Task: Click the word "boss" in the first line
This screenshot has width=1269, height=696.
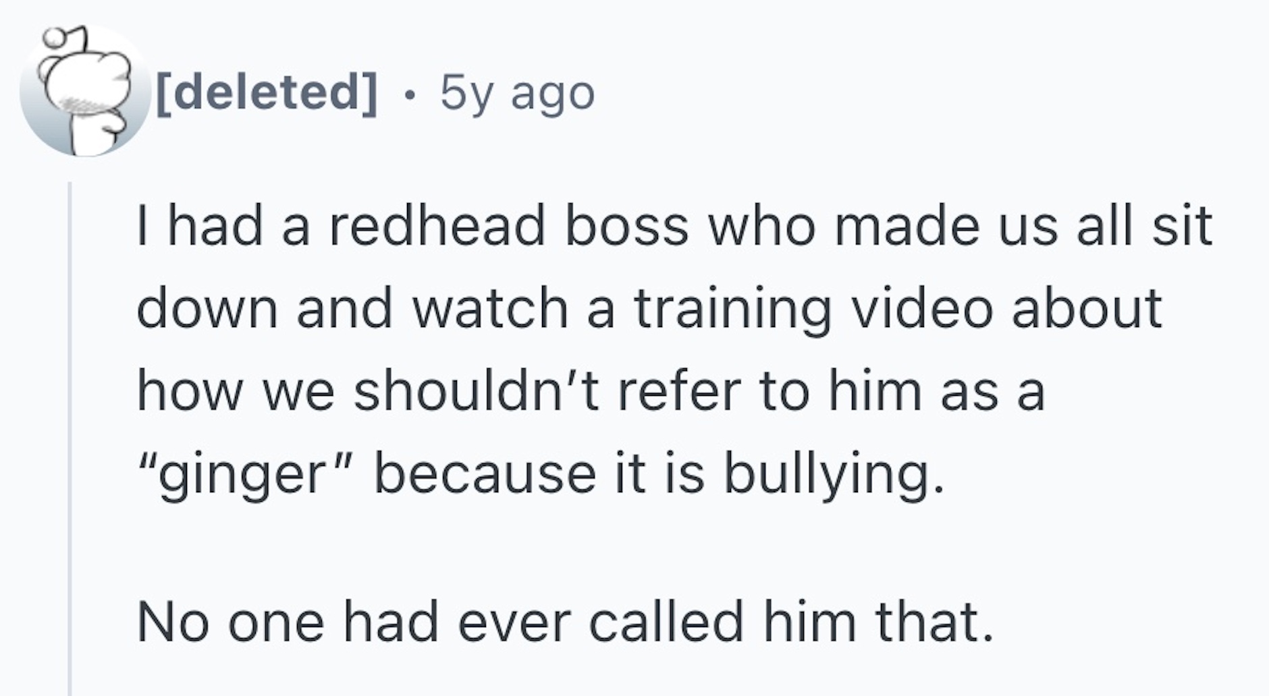Action: (x=627, y=227)
